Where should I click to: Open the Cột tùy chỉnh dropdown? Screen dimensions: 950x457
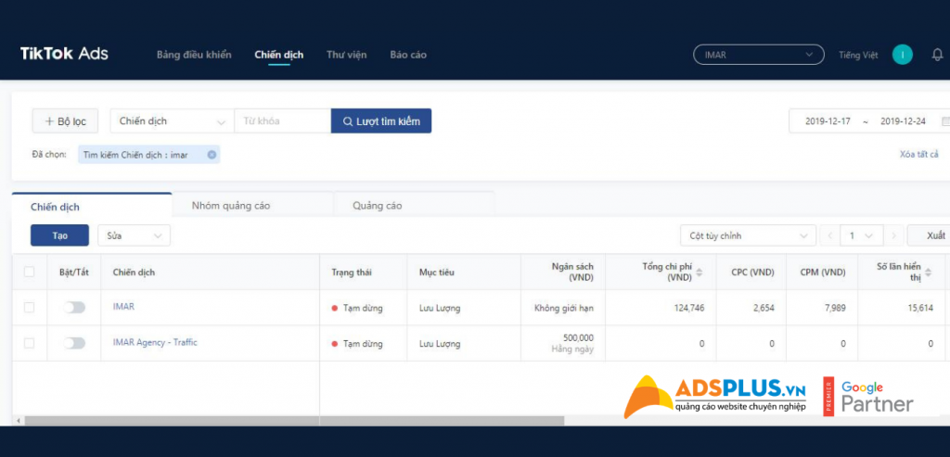point(749,235)
